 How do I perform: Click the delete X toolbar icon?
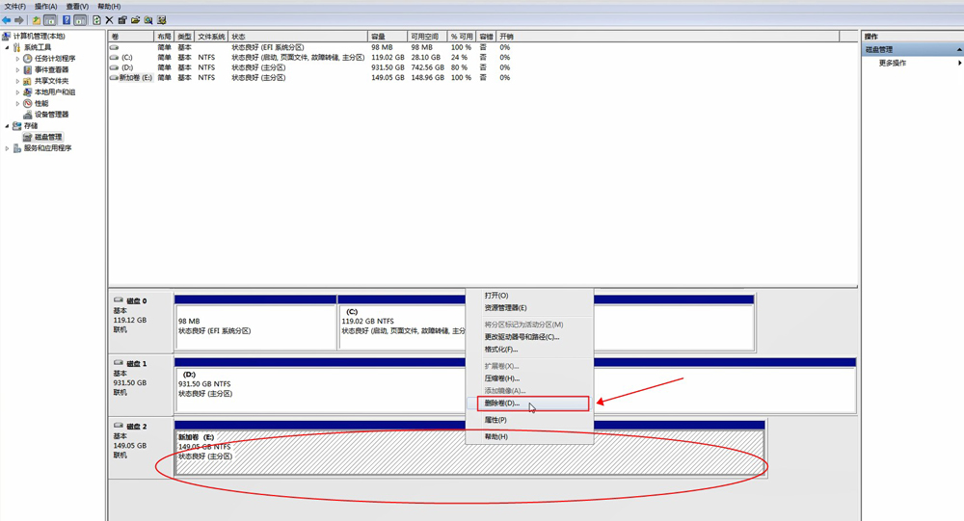[109, 20]
